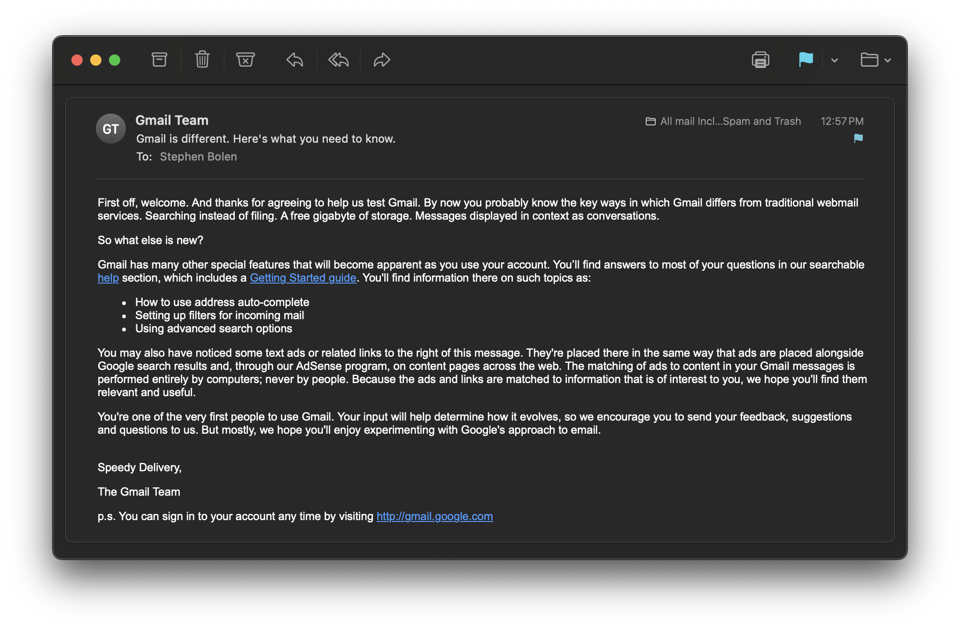Close the message window with red button
This screenshot has height=629, width=960.
(77, 60)
